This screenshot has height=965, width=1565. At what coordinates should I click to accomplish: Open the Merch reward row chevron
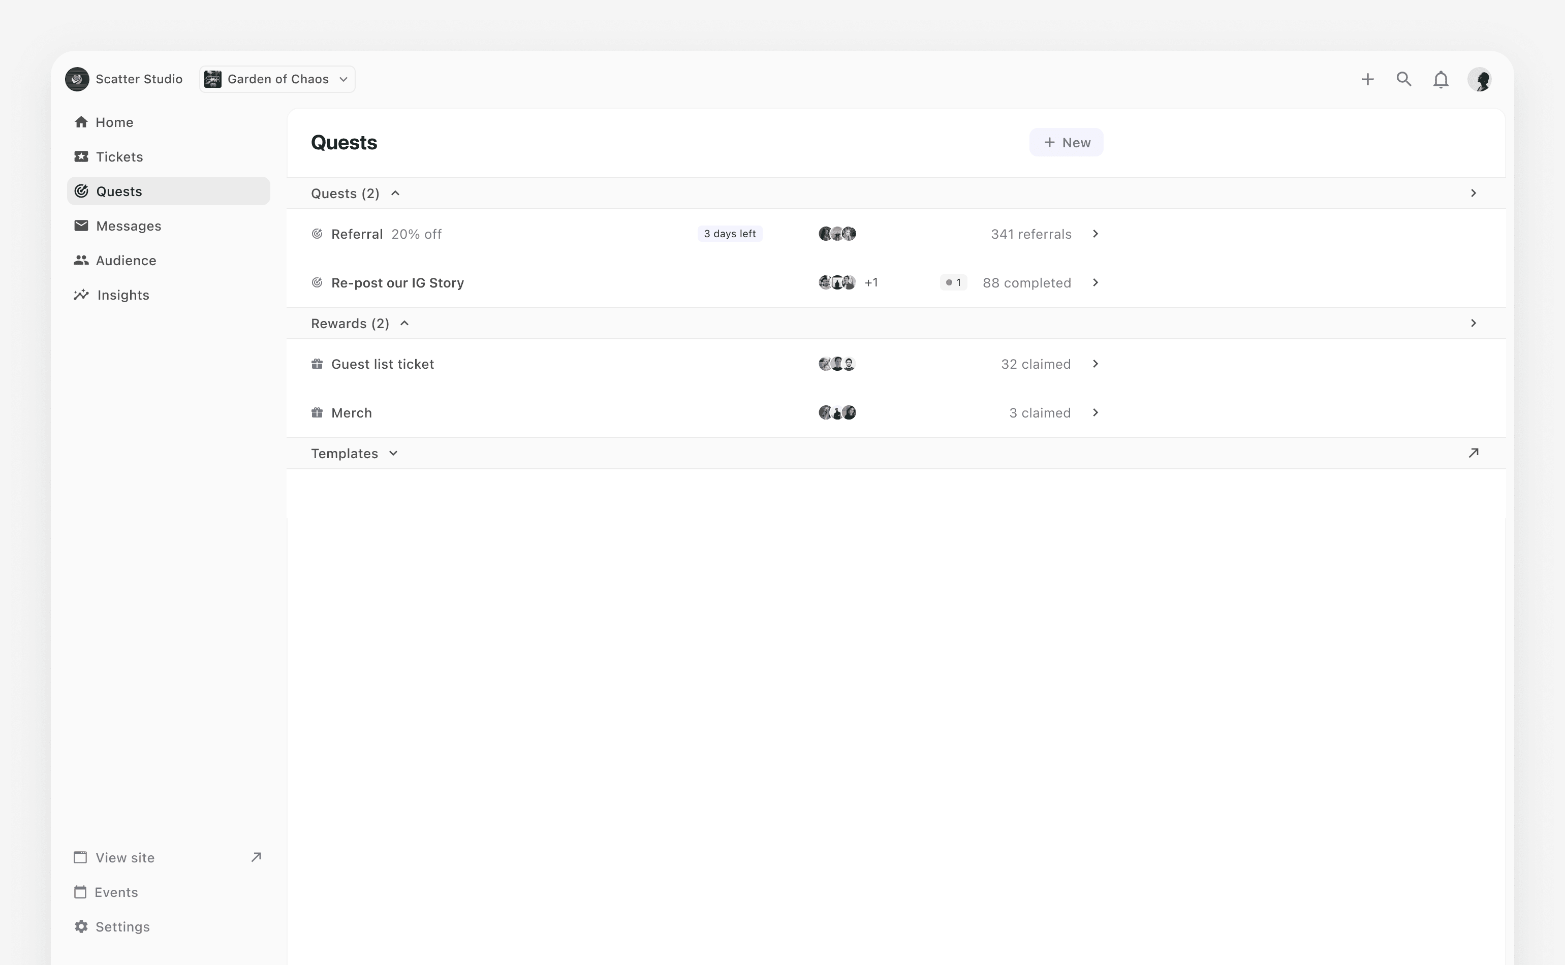pyautogui.click(x=1095, y=413)
